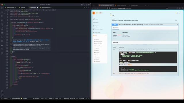184x103 pixels.
Task: Click Prettier in status bar
Action: tap(82, 98)
